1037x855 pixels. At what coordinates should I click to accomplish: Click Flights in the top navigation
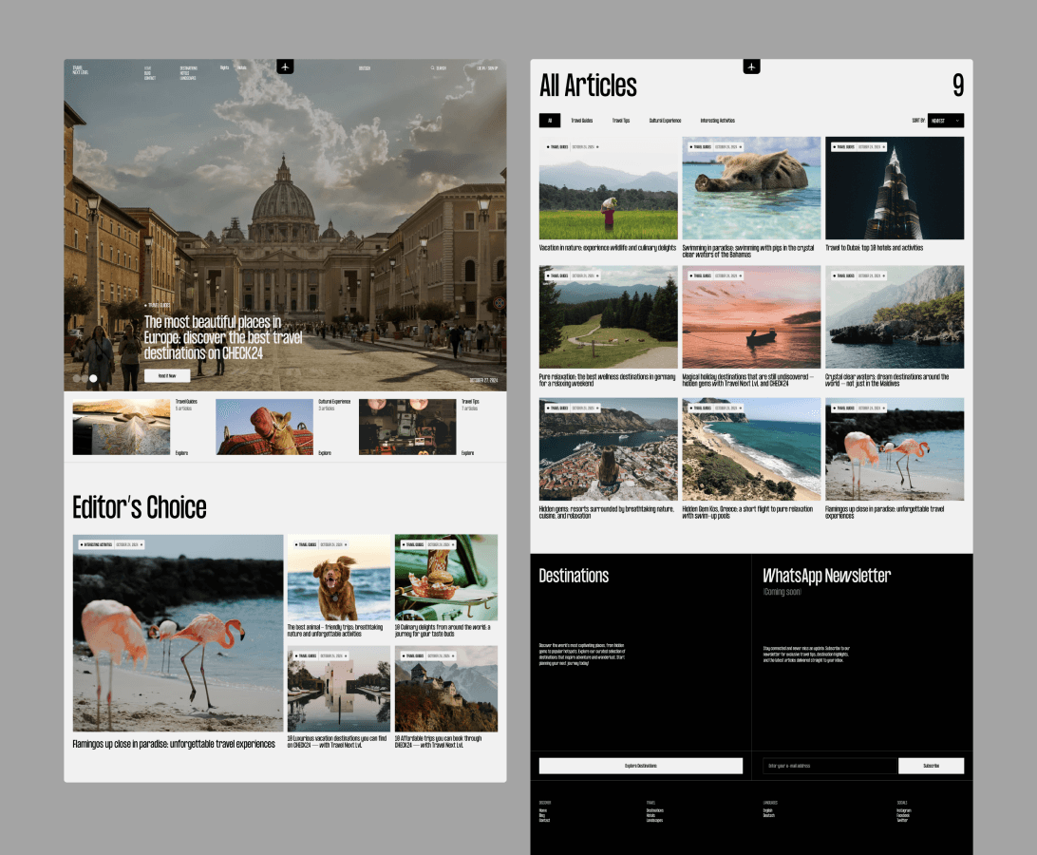[225, 67]
